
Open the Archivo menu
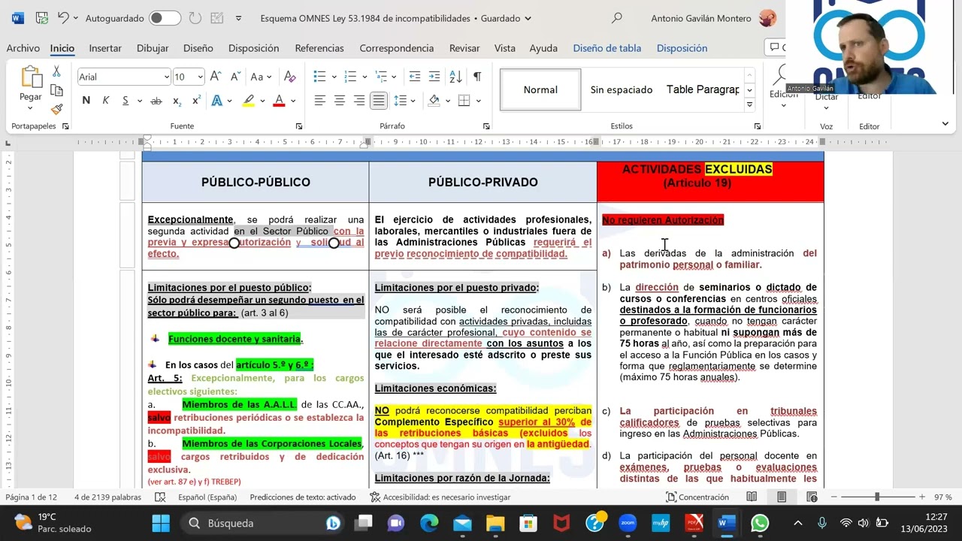pyautogui.click(x=23, y=48)
